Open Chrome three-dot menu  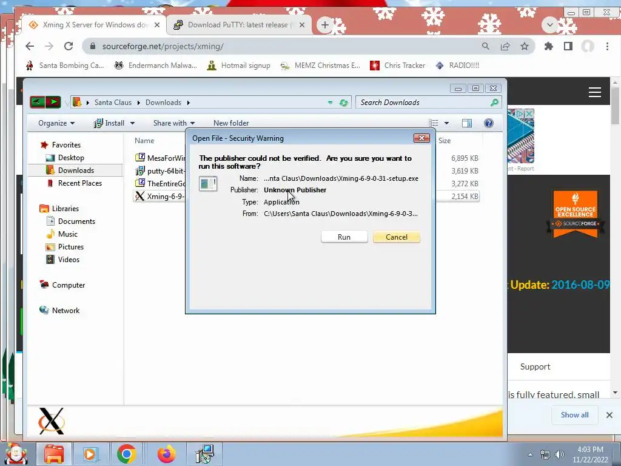tap(607, 46)
